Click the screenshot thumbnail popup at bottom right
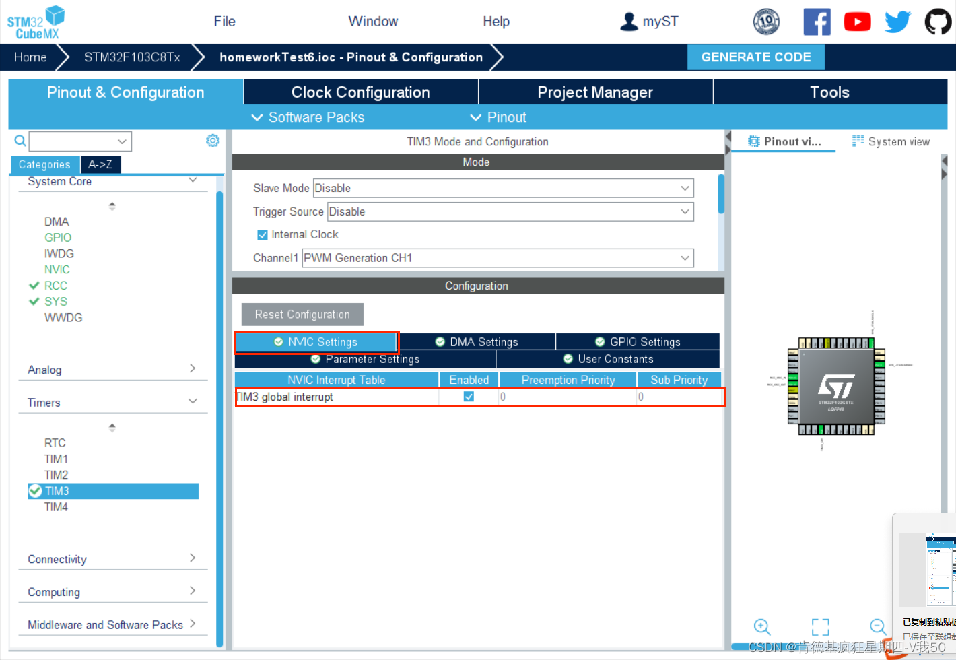 pos(928,569)
